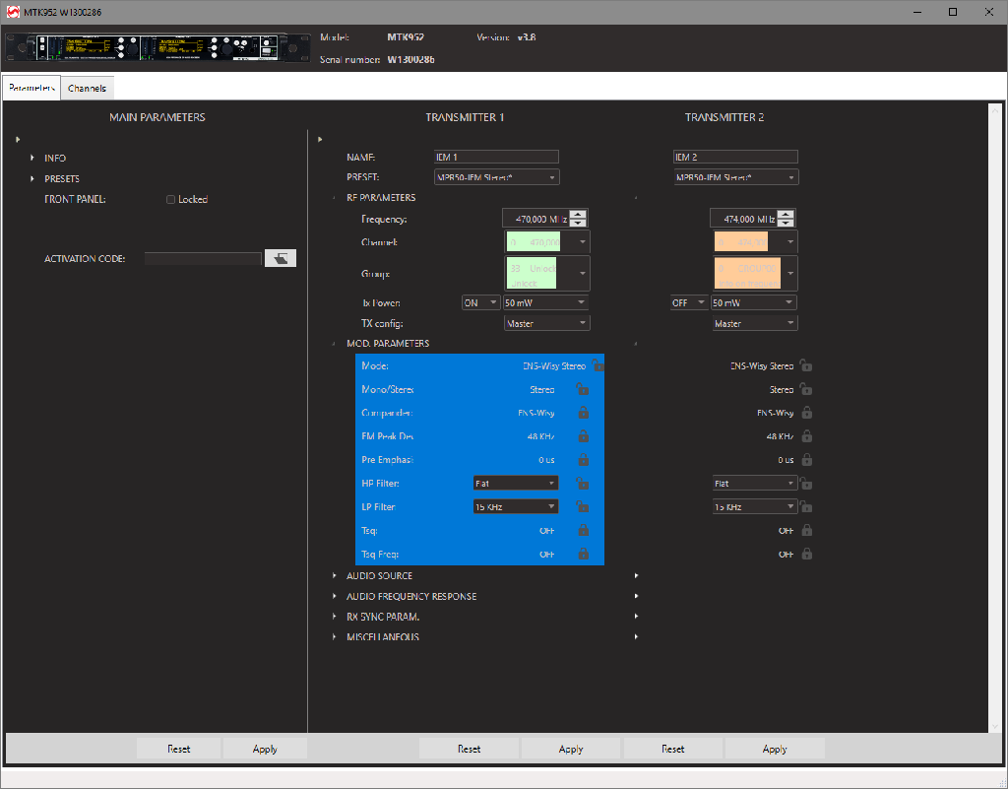
Task: Enable the Front Panel Locked checkbox
Action: click(171, 200)
